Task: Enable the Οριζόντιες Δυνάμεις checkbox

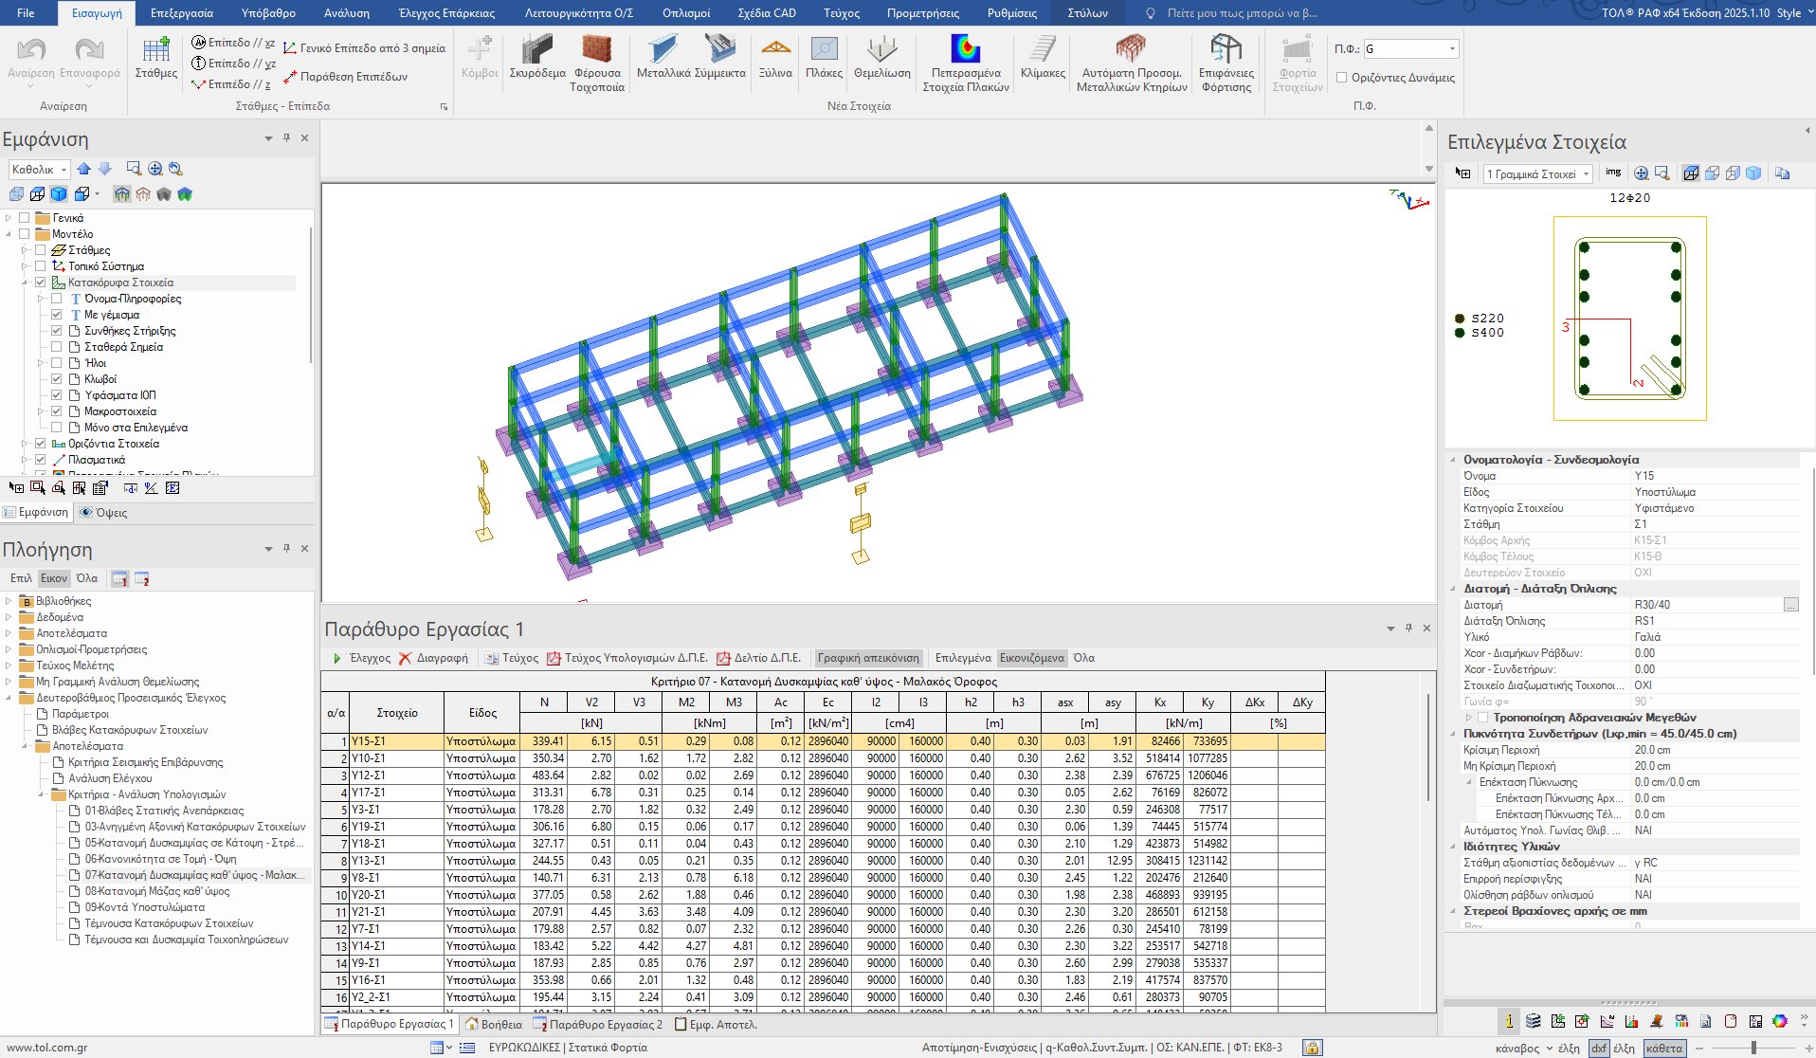Action: pos(1341,78)
